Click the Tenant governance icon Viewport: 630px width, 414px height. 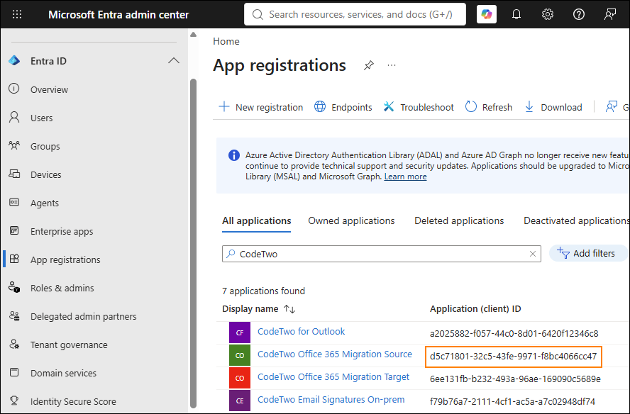click(x=14, y=345)
